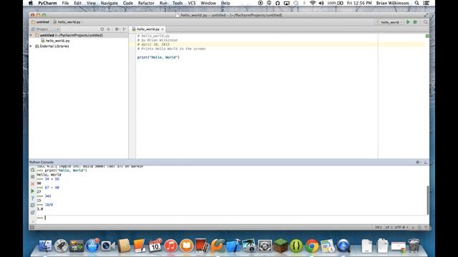
Task: Open hello_world run configuration dropdown
Action: (x=389, y=22)
